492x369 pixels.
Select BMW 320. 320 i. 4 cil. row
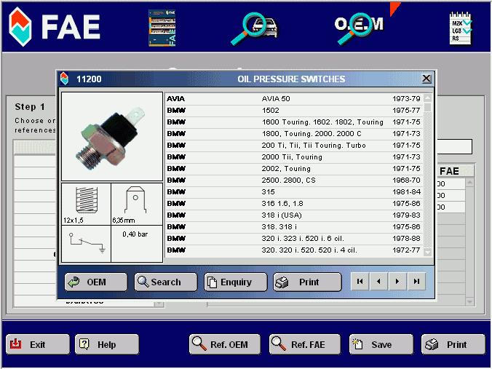click(x=294, y=250)
